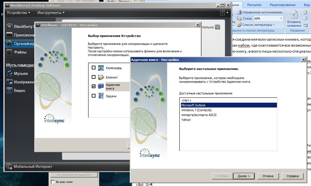
Task: Click the Manage Sources icon in ribbon
Action: pos(239,12)
